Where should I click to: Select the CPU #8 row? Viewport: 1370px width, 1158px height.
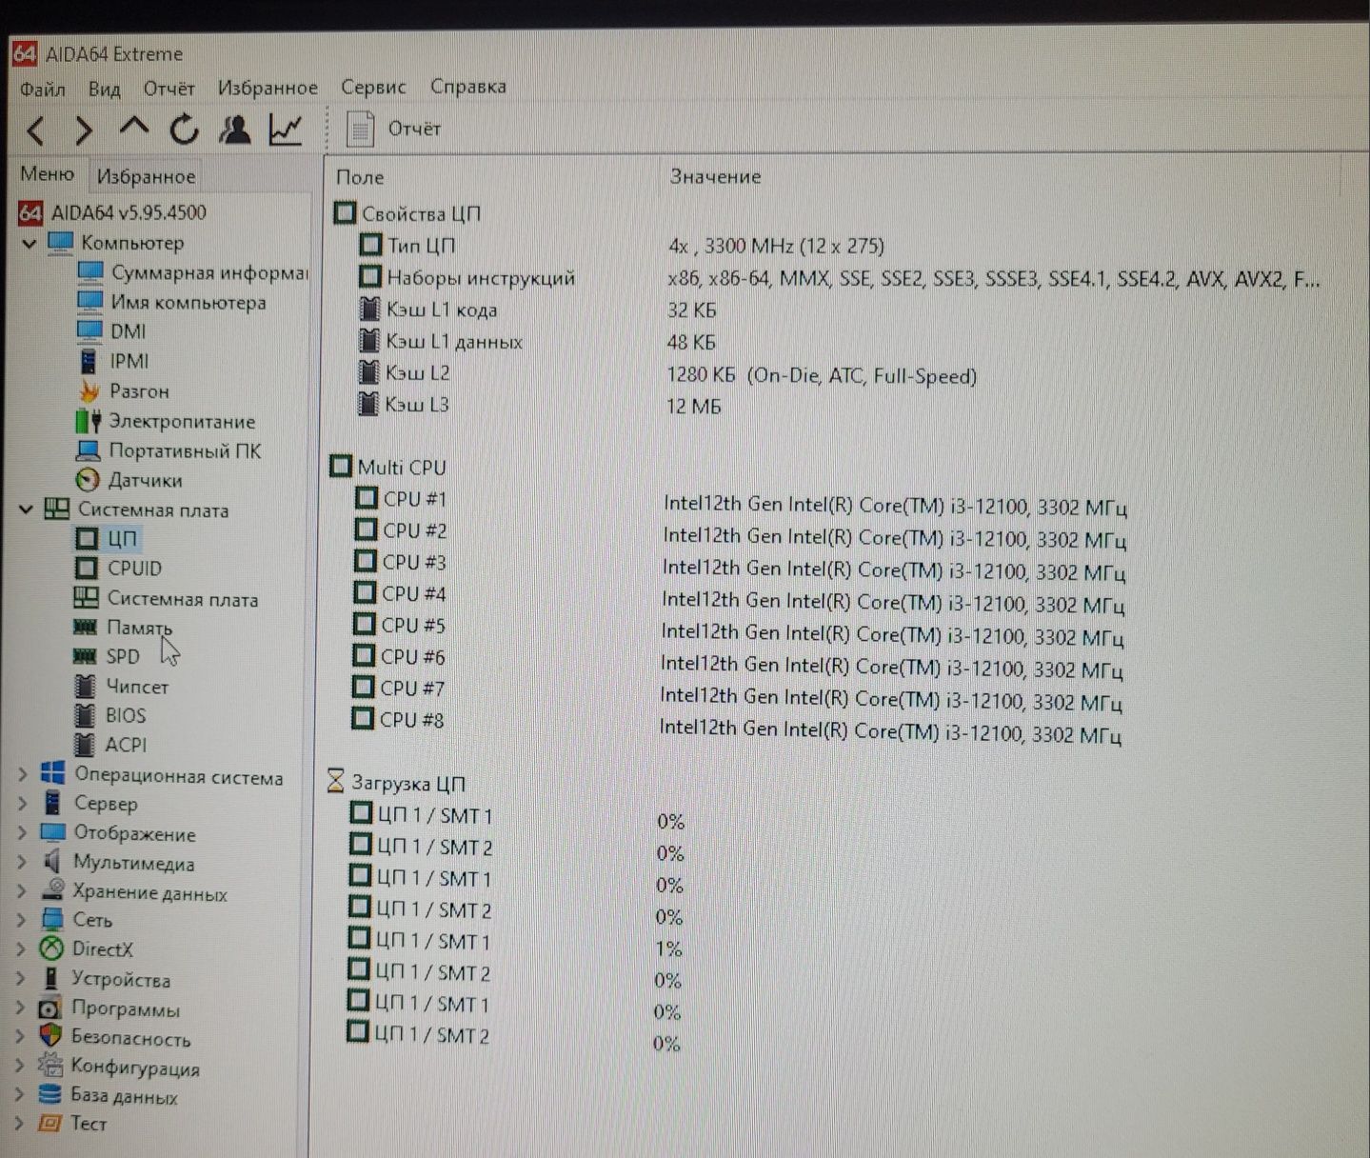click(411, 719)
